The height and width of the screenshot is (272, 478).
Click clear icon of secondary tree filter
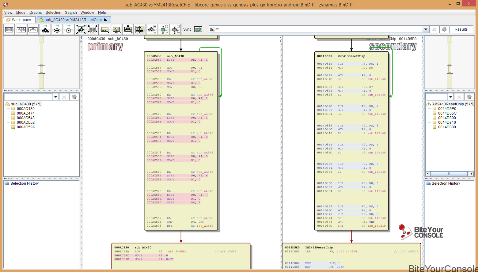coord(459,97)
